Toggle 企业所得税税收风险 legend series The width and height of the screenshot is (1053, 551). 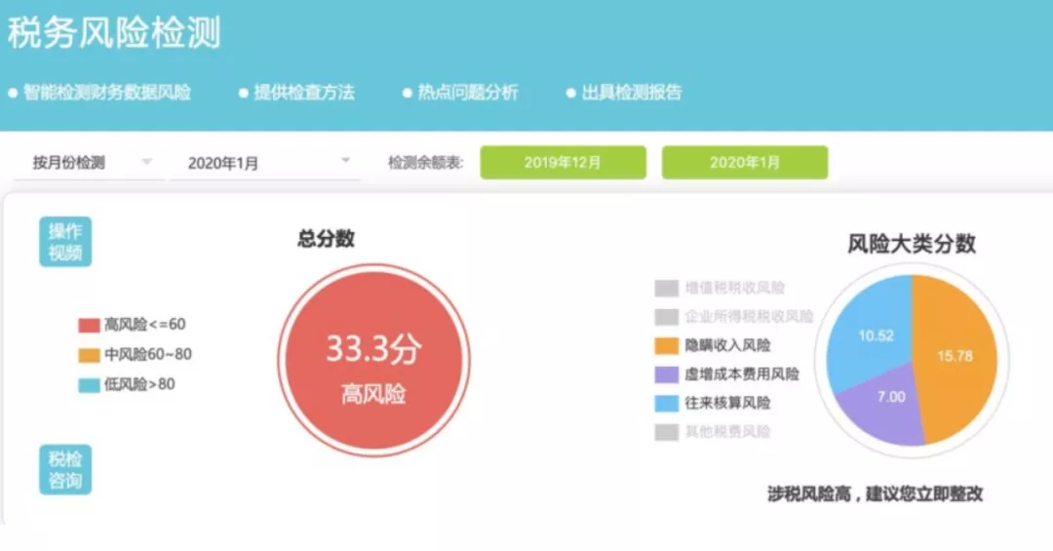[x=734, y=317]
